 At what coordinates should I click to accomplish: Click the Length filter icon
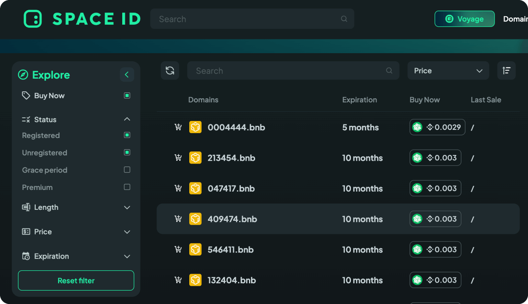point(26,207)
